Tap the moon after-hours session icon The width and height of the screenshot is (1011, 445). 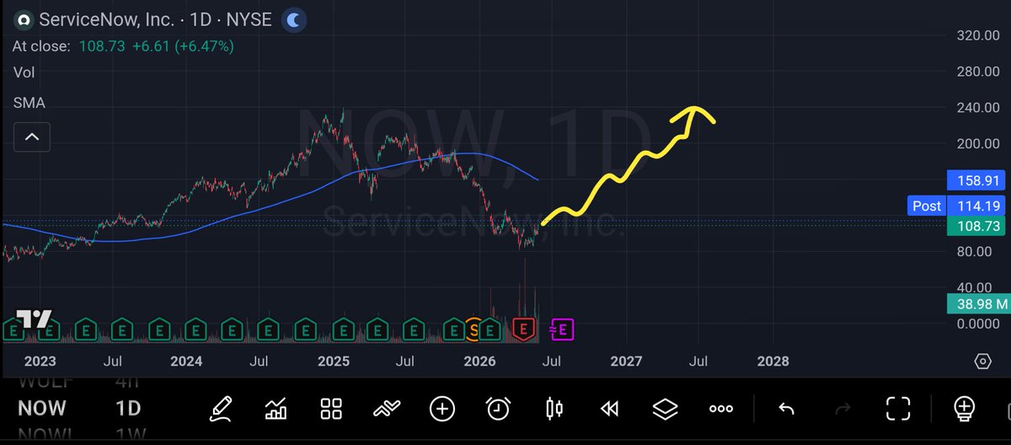[x=293, y=19]
